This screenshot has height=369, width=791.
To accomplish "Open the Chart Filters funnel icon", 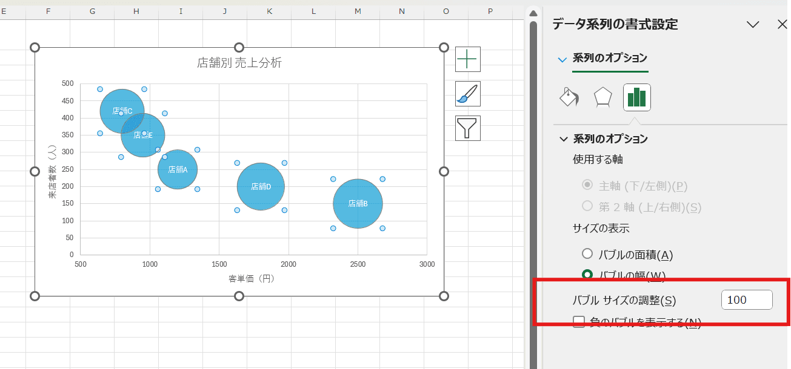I will point(467,128).
